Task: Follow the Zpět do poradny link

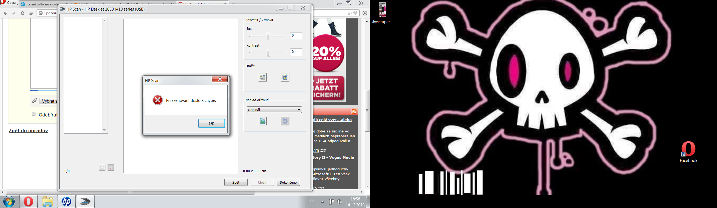Action: click(28, 131)
